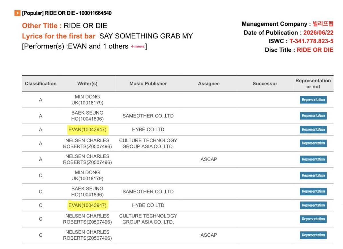This screenshot has width=343, height=249.
Task: Click the Performer(s) EVAN and 1 others text
Action: (75, 46)
